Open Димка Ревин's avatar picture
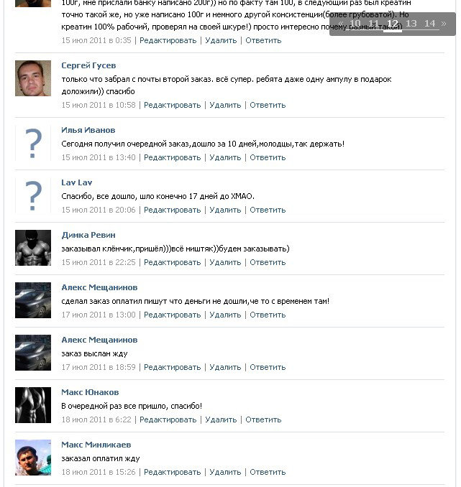461x487 pixels. click(33, 248)
